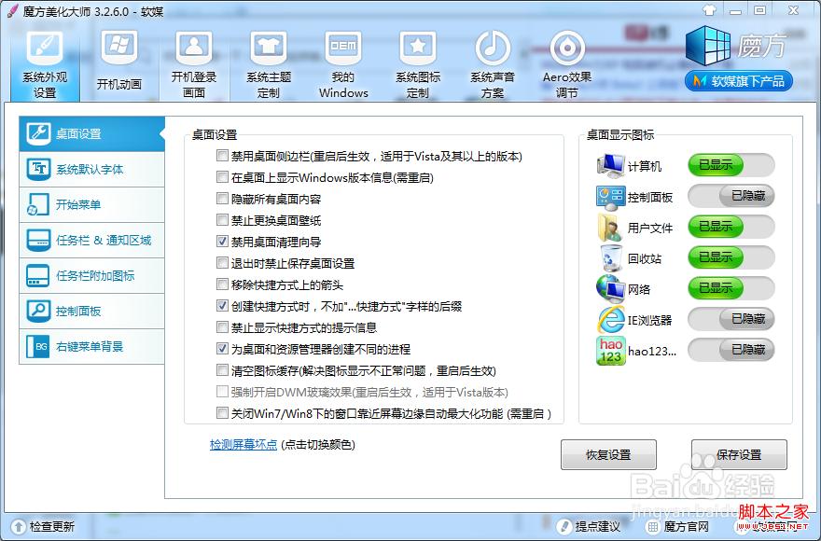The height and width of the screenshot is (541, 821).
Task: Toggle 控制面板 desktop icon switch
Action: pos(731,196)
